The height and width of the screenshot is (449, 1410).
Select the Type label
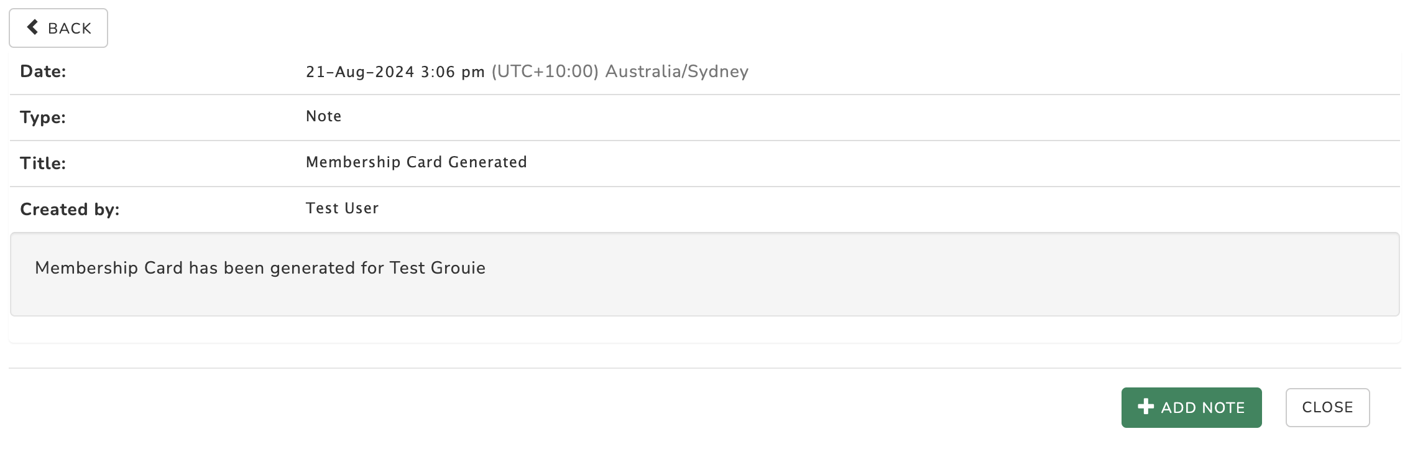click(x=43, y=117)
